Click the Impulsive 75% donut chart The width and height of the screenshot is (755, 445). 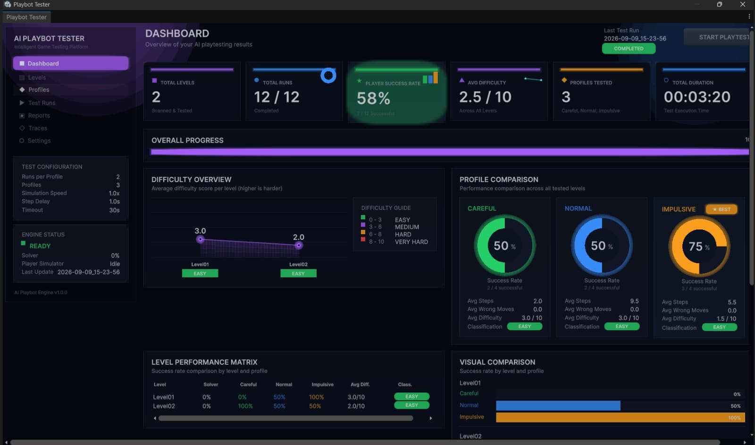click(699, 246)
